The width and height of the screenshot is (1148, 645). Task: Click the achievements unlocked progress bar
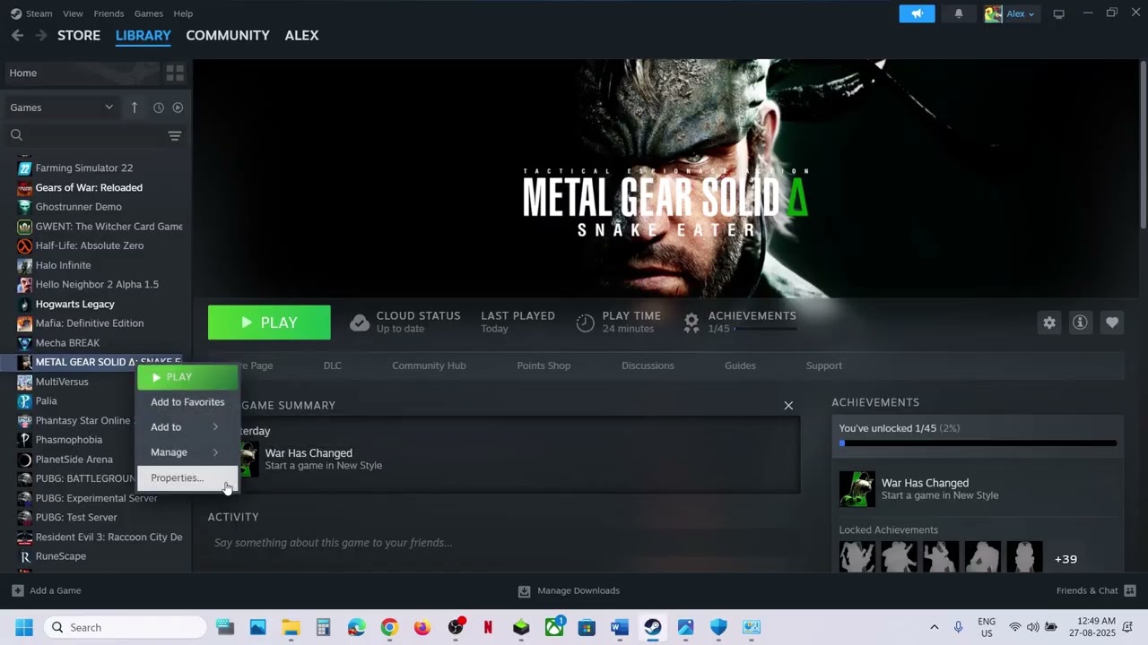[x=978, y=443]
